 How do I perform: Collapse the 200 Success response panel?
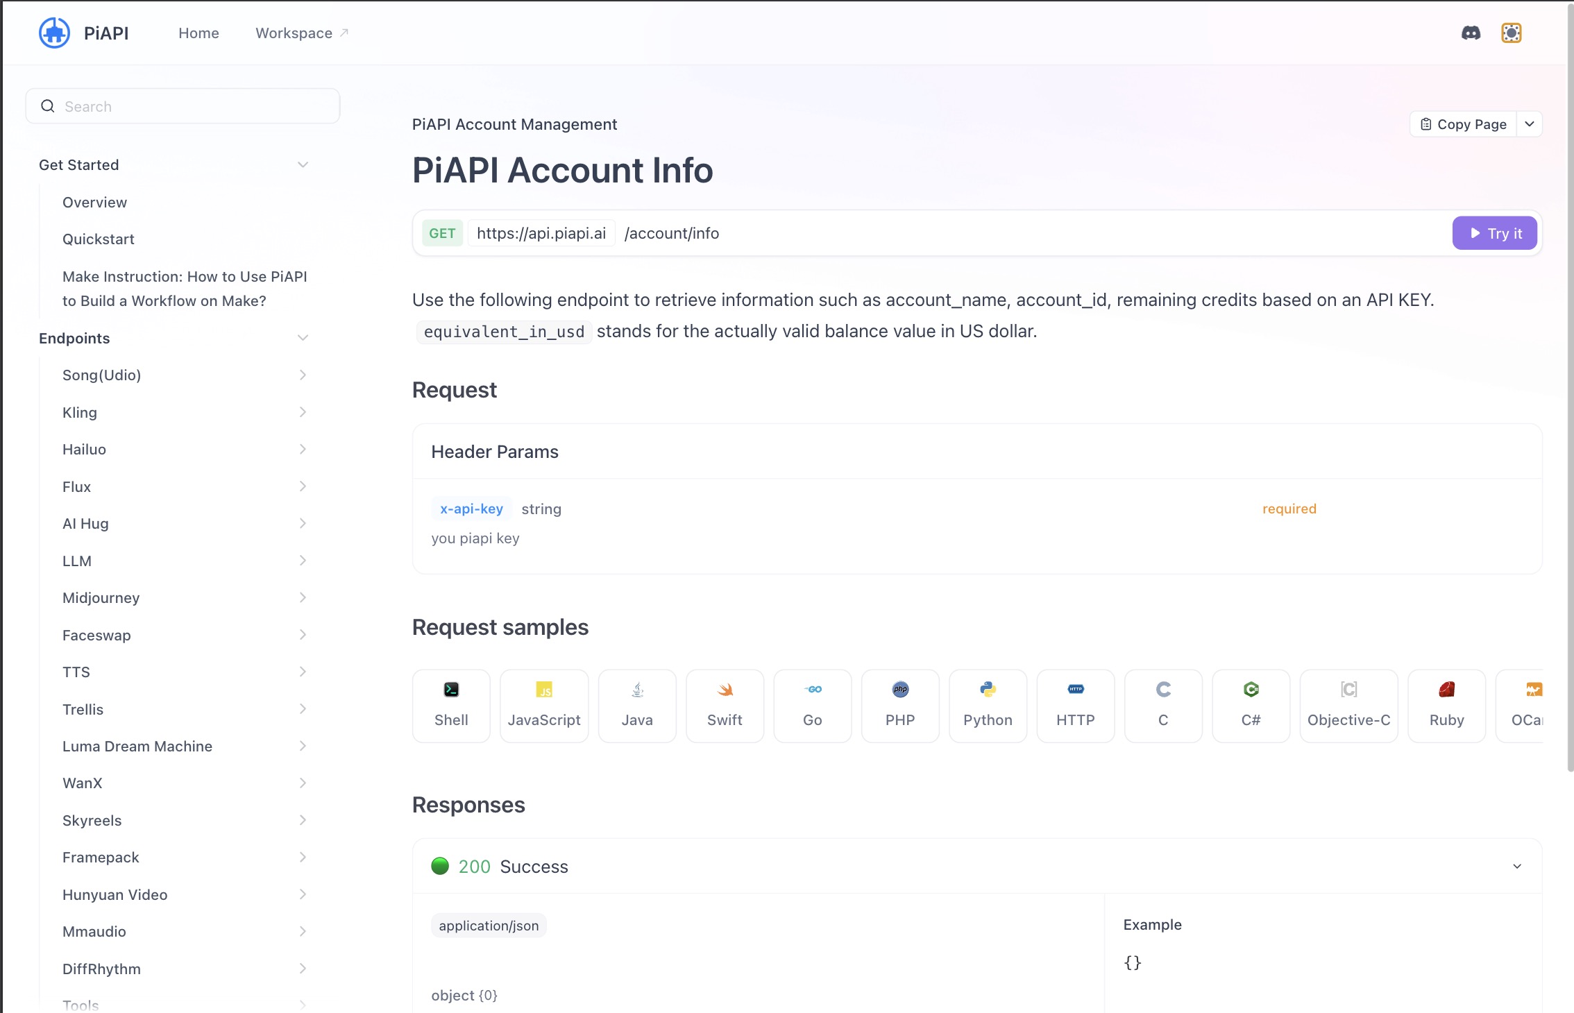pyautogui.click(x=1517, y=866)
